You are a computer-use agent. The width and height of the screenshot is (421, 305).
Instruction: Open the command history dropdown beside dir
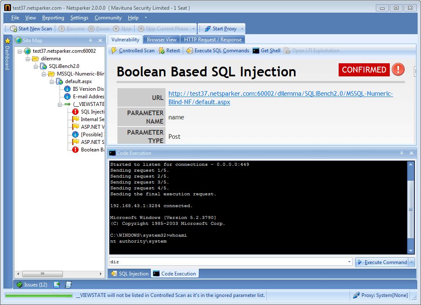(349, 262)
